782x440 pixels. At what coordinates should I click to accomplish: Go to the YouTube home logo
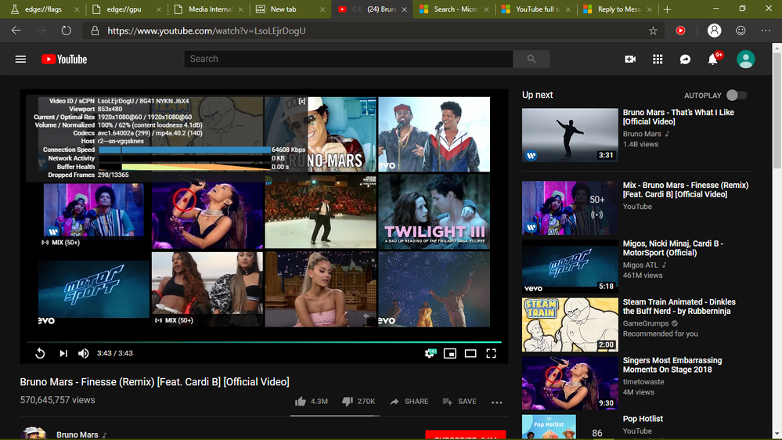point(64,60)
